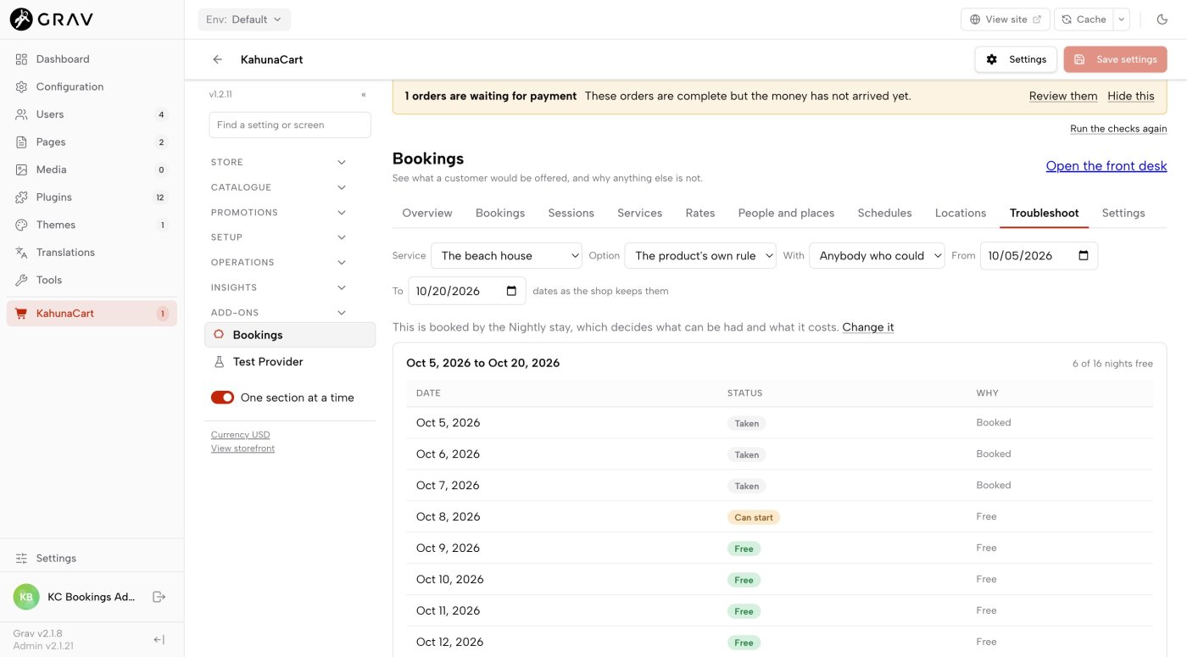Image resolution: width=1187 pixels, height=657 pixels.
Task: Toggle One section at a time switch
Action: (x=222, y=398)
